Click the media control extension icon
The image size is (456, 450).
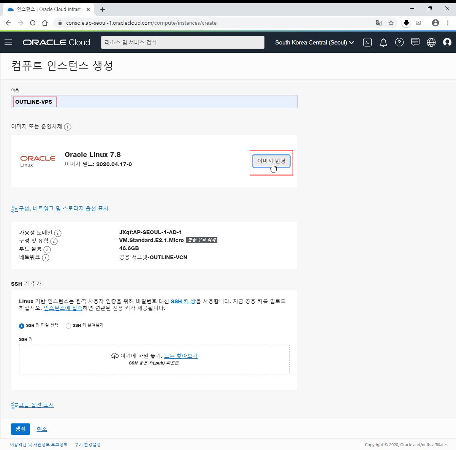pos(418,23)
